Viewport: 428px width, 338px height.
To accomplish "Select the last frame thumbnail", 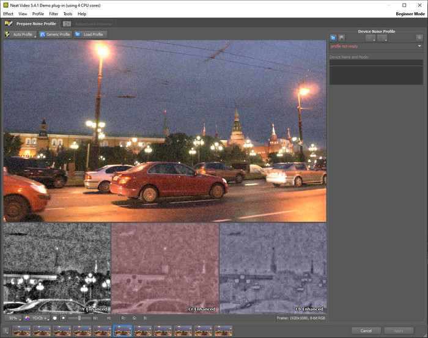I will (x=223, y=331).
